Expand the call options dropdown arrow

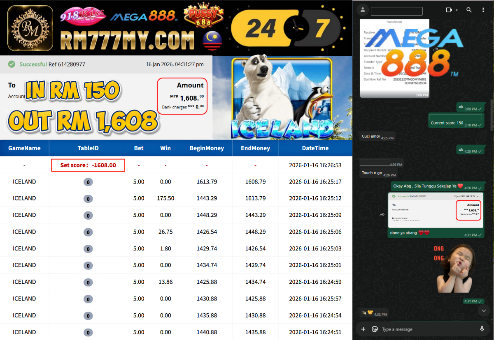[457, 10]
